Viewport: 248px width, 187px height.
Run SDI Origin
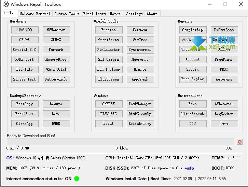point(109,59)
